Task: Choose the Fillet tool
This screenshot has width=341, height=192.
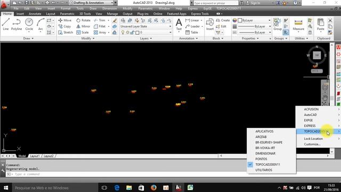Action: point(100,26)
